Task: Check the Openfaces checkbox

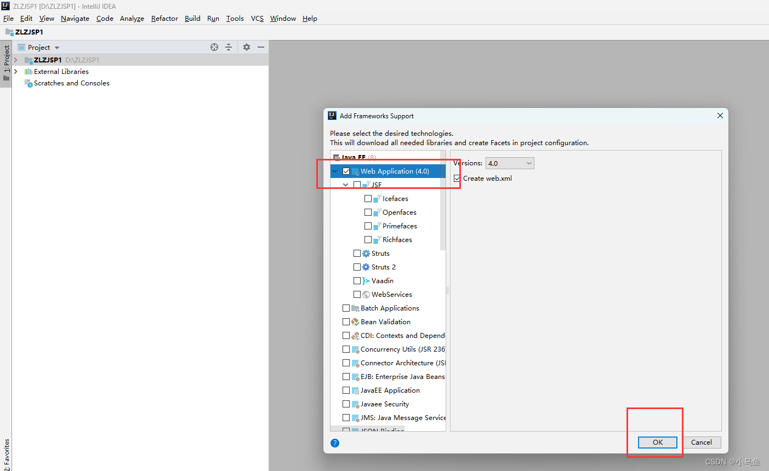Action: coord(368,212)
